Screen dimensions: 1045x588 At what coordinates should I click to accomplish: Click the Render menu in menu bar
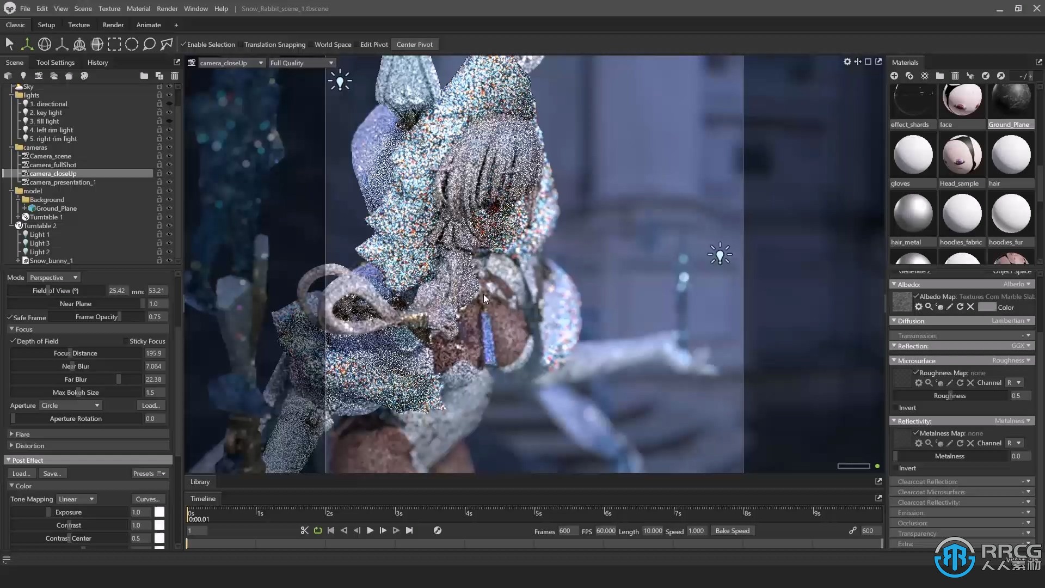tap(167, 8)
